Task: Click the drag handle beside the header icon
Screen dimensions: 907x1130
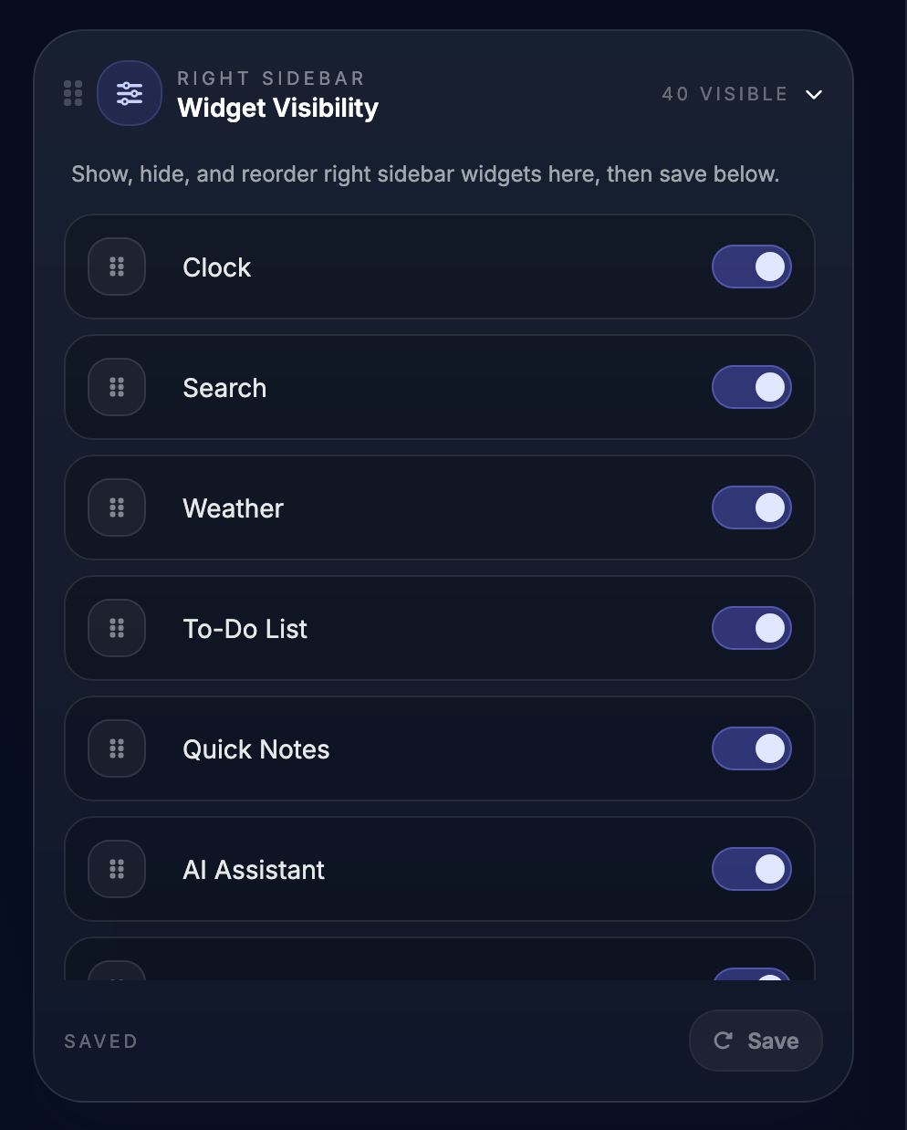Action: 73,93
